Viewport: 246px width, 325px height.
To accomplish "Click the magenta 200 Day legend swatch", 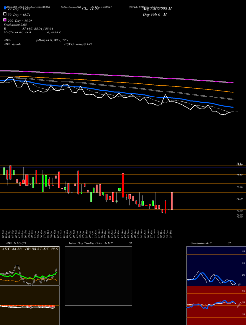I will [5, 20].
